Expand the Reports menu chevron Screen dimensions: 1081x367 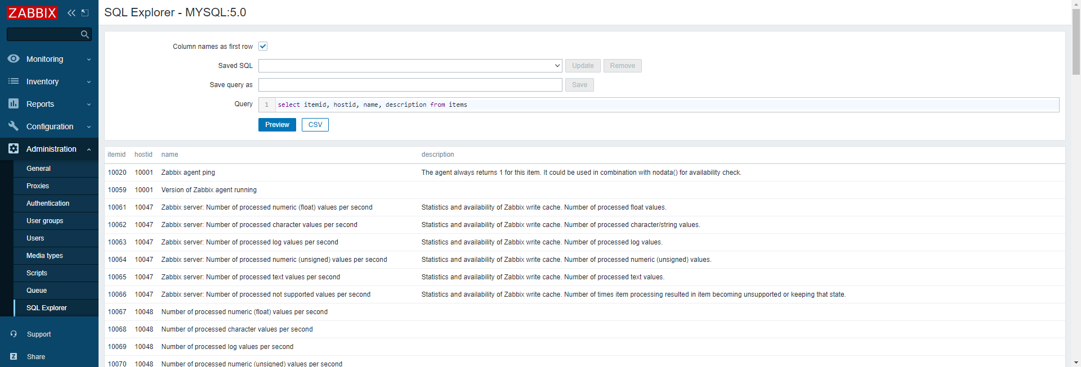[89, 105]
